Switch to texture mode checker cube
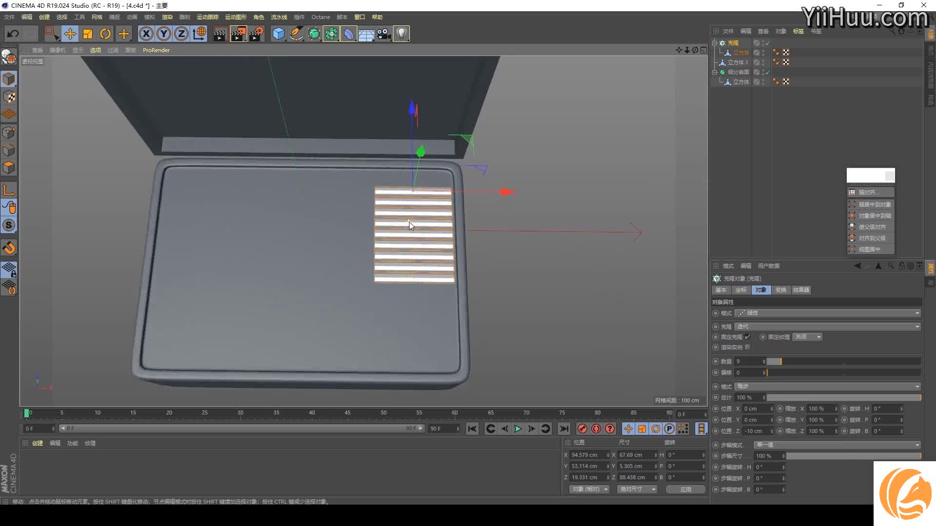This screenshot has height=526, width=936. click(x=9, y=97)
